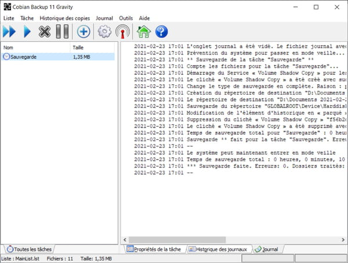Open the remote client antenna icon

[122, 31]
